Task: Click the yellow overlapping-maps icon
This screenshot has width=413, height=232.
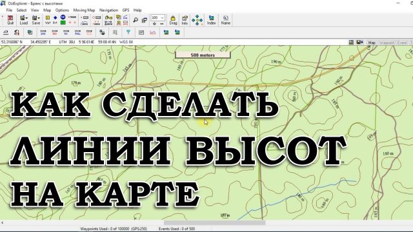Action: pyautogui.click(x=119, y=17)
